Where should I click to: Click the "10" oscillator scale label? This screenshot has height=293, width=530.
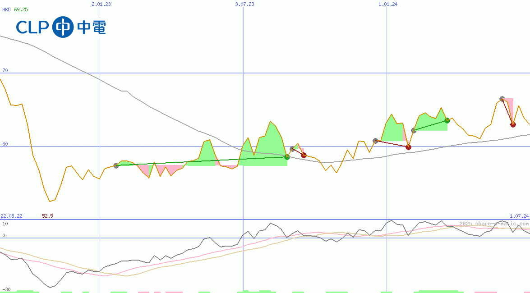click(x=5, y=224)
